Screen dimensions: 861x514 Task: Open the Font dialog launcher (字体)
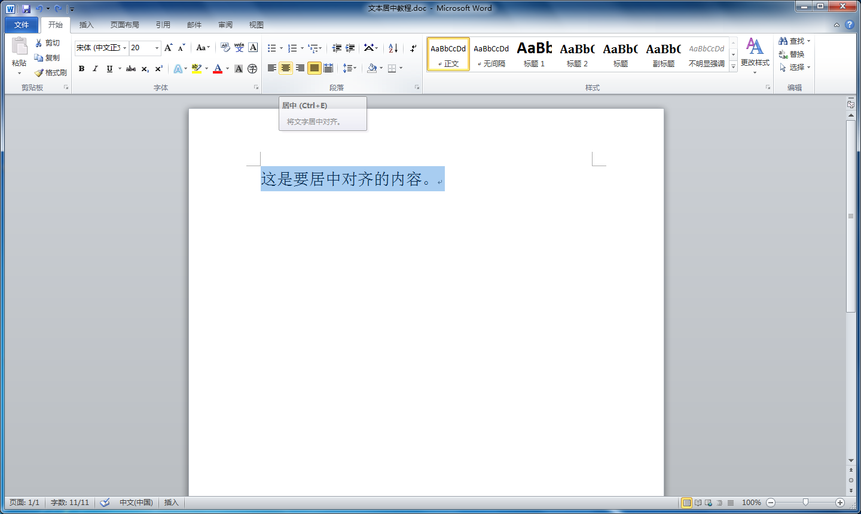point(256,88)
